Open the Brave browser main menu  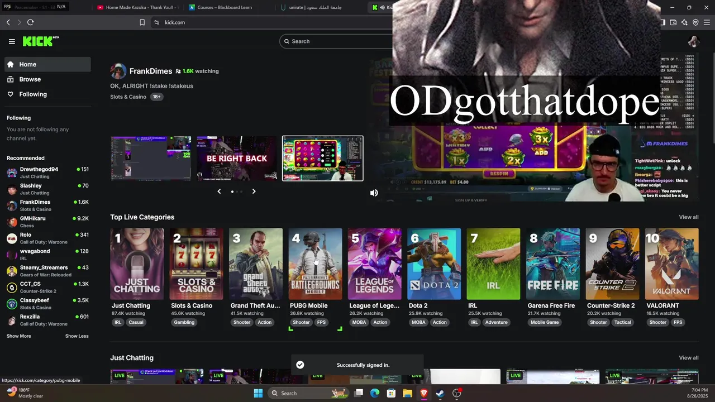(x=707, y=22)
